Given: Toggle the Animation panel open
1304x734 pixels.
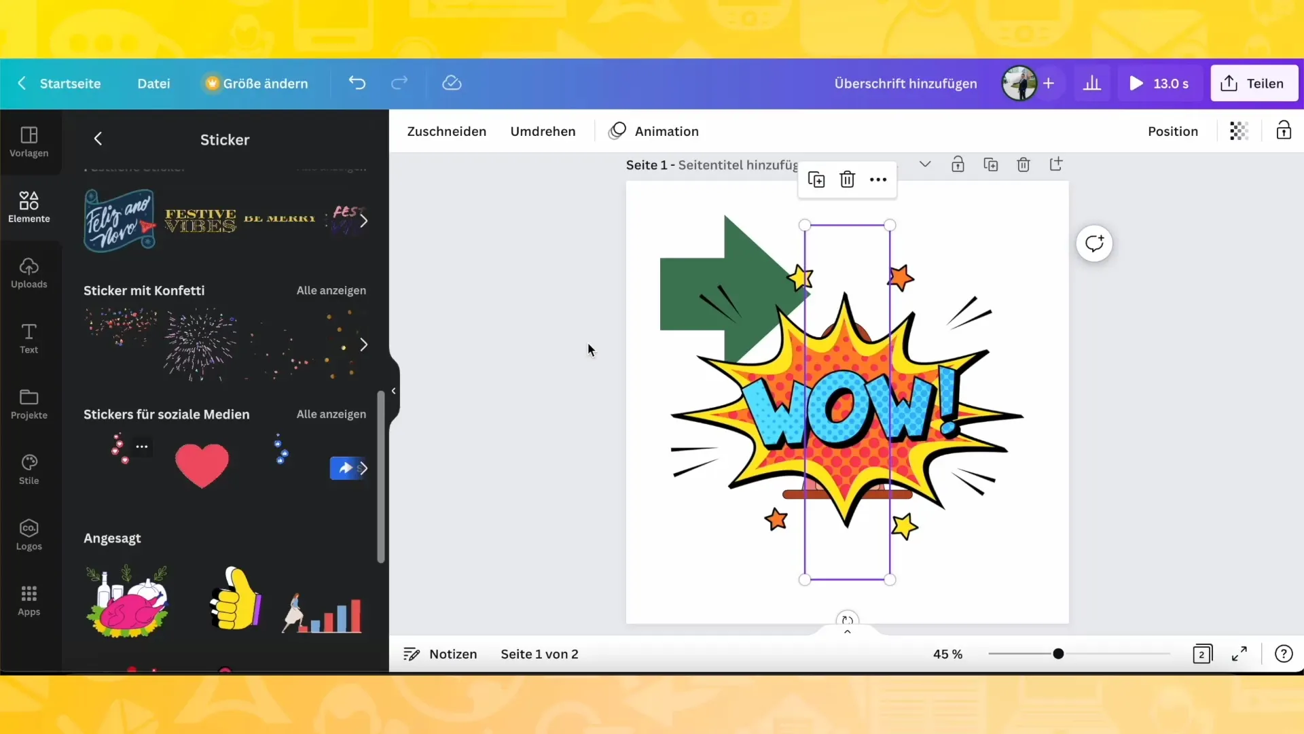Looking at the screenshot, I should pos(653,131).
